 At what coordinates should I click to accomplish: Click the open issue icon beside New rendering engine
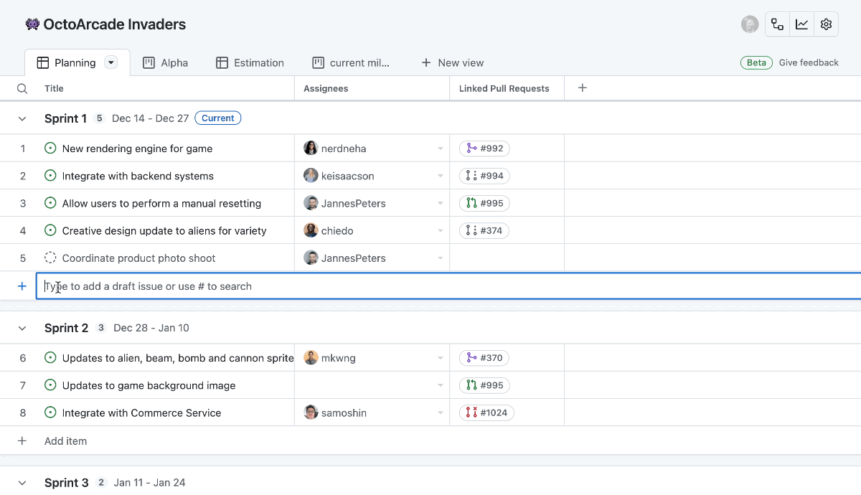50,148
